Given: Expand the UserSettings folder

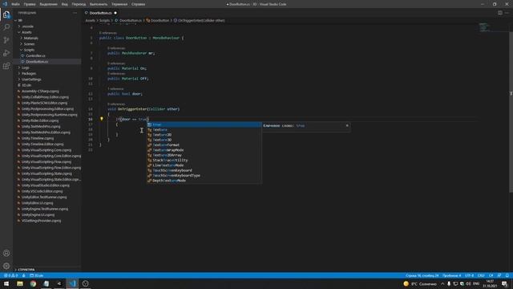Looking at the screenshot, I should pyautogui.click(x=31, y=79).
